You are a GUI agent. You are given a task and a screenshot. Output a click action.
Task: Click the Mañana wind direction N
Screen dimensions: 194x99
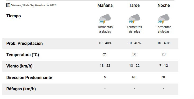coord(105,77)
